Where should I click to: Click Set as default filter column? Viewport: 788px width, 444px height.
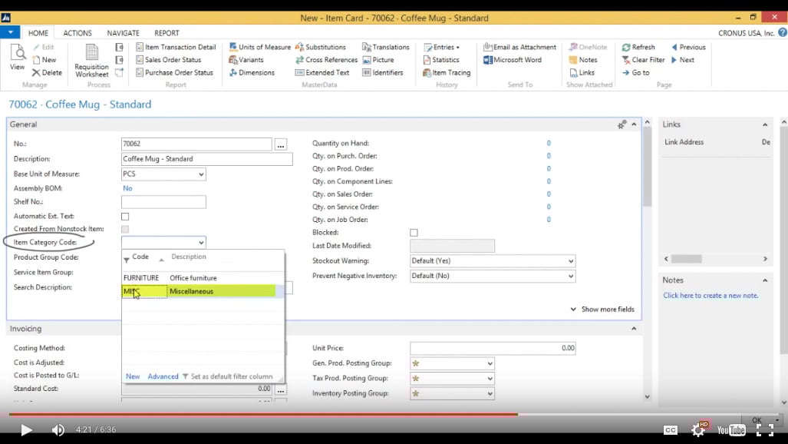(x=228, y=376)
